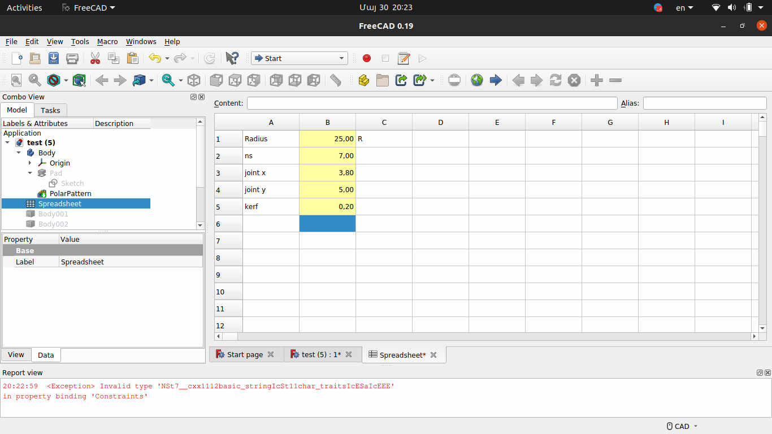The height and width of the screenshot is (434, 772).
Task: Zoom in with the plus icon
Action: 597,80
